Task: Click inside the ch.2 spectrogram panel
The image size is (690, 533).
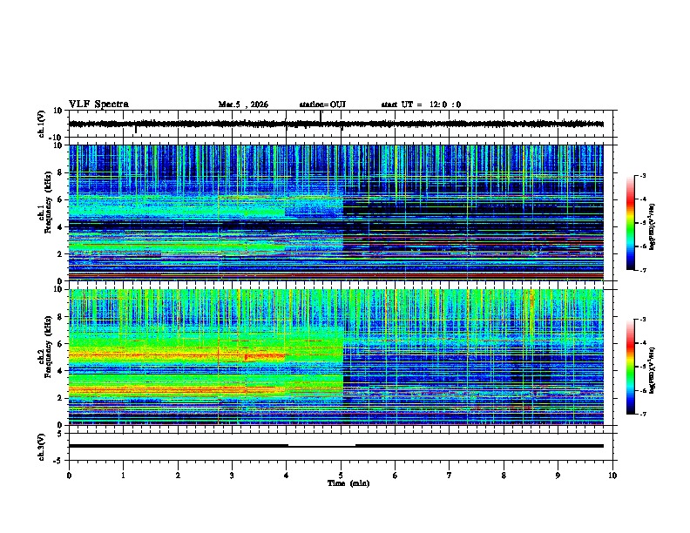Action: pyautogui.click(x=336, y=357)
